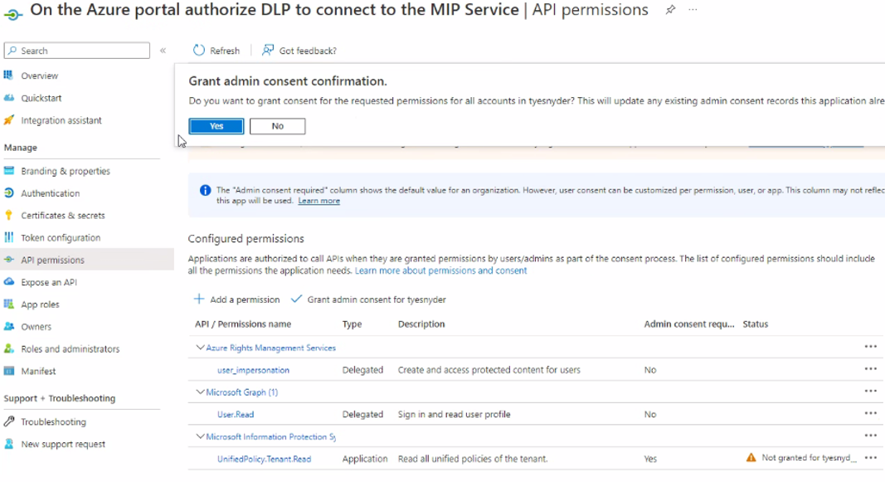Click the Branding & properties icon
Image resolution: width=885 pixels, height=482 pixels.
pyautogui.click(x=8, y=170)
